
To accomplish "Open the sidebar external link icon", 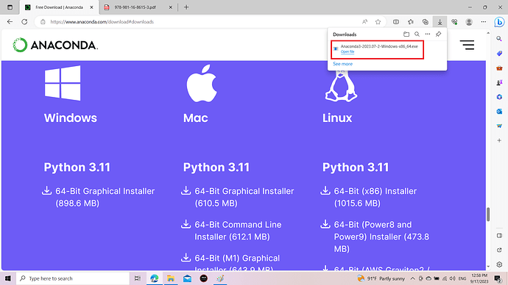I will click(x=499, y=250).
